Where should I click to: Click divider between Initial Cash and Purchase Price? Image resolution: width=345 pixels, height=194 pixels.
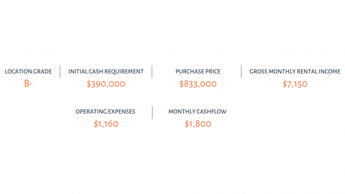point(152,72)
